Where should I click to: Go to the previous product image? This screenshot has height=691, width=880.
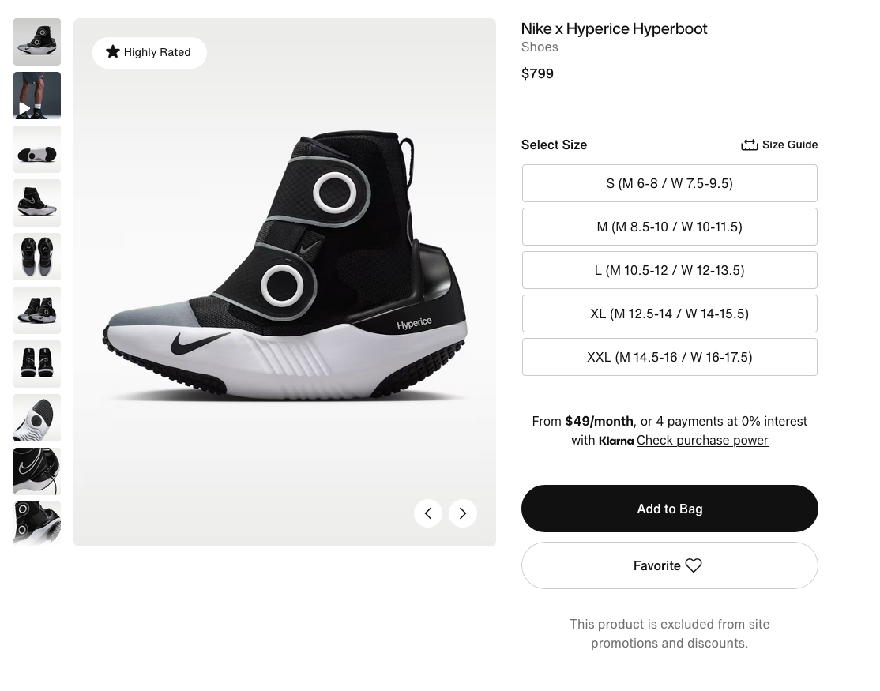click(x=428, y=513)
